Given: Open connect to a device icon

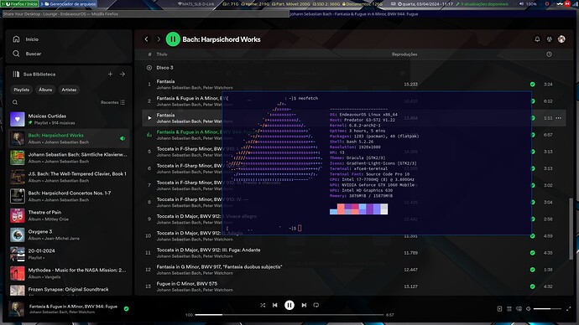Looking at the screenshot, I should (x=519, y=309).
